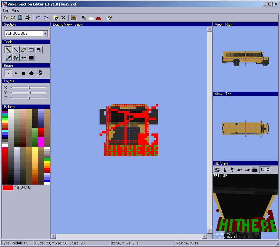Choose the Paint Bucket fill tool

pos(16,58)
